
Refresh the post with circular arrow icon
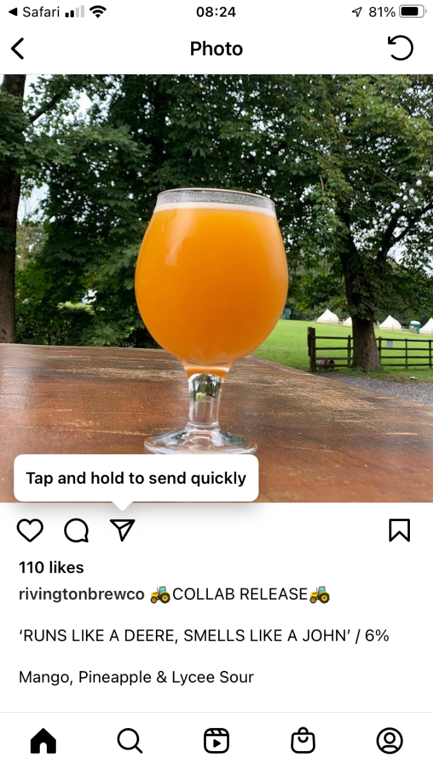pos(400,48)
